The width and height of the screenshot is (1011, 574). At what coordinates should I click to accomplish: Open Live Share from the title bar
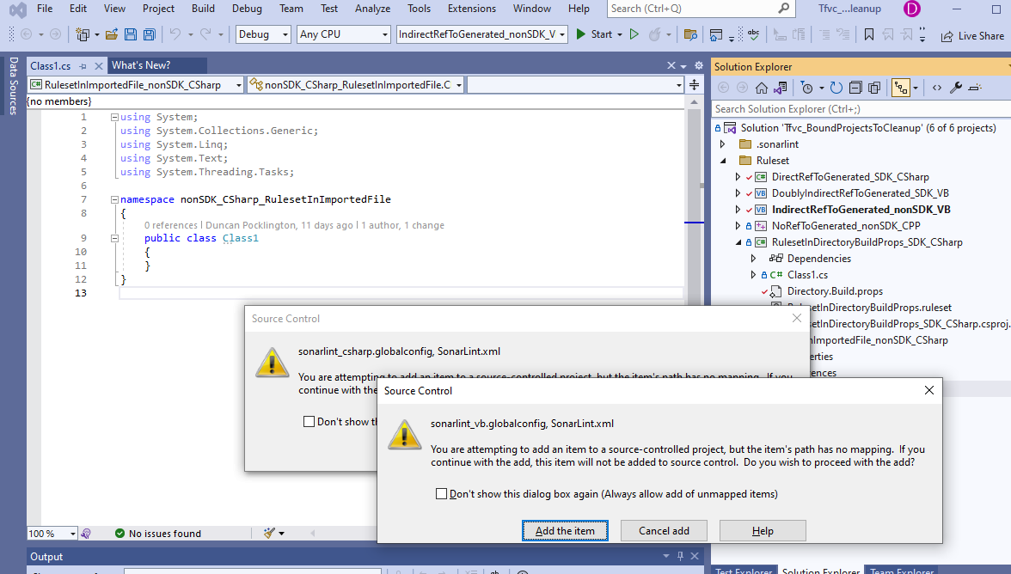[x=972, y=36]
